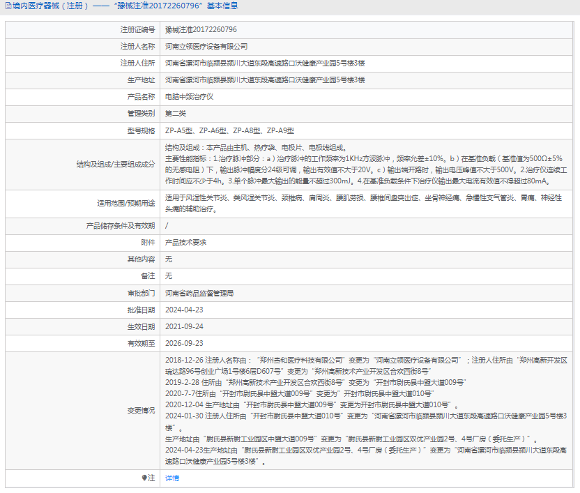Click the 注册人住所 row label
The image size is (580, 493).
[x=137, y=63]
